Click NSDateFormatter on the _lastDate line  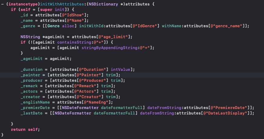coord(73,113)
